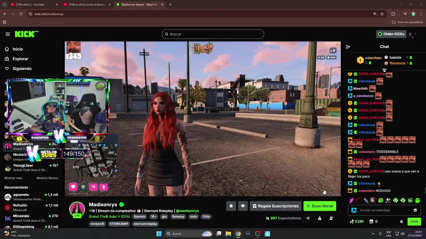Click the green Chat send button
The image size is (426, 239).
point(414,221)
